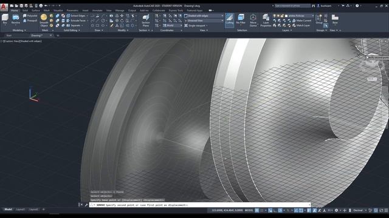Select the Section Plane tool
The height and width of the screenshot is (218, 389).
click(x=146, y=20)
